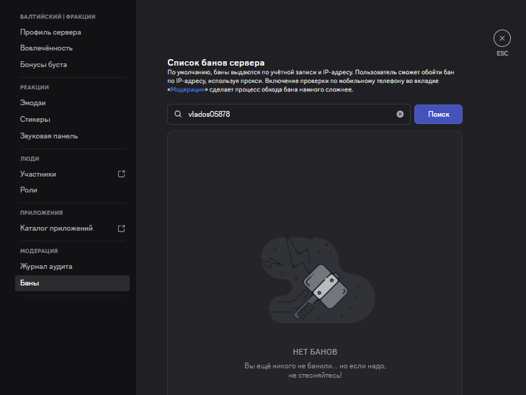
Task: Click the magnifier icon in search box
Action: [x=178, y=114]
